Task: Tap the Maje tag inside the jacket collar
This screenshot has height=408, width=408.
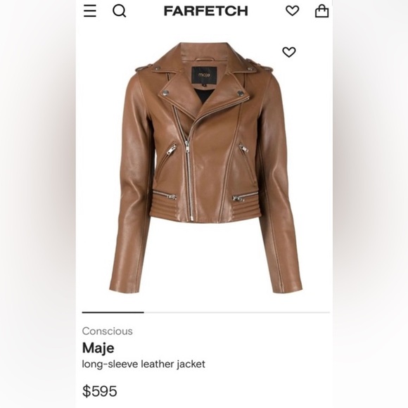Action: click(204, 75)
